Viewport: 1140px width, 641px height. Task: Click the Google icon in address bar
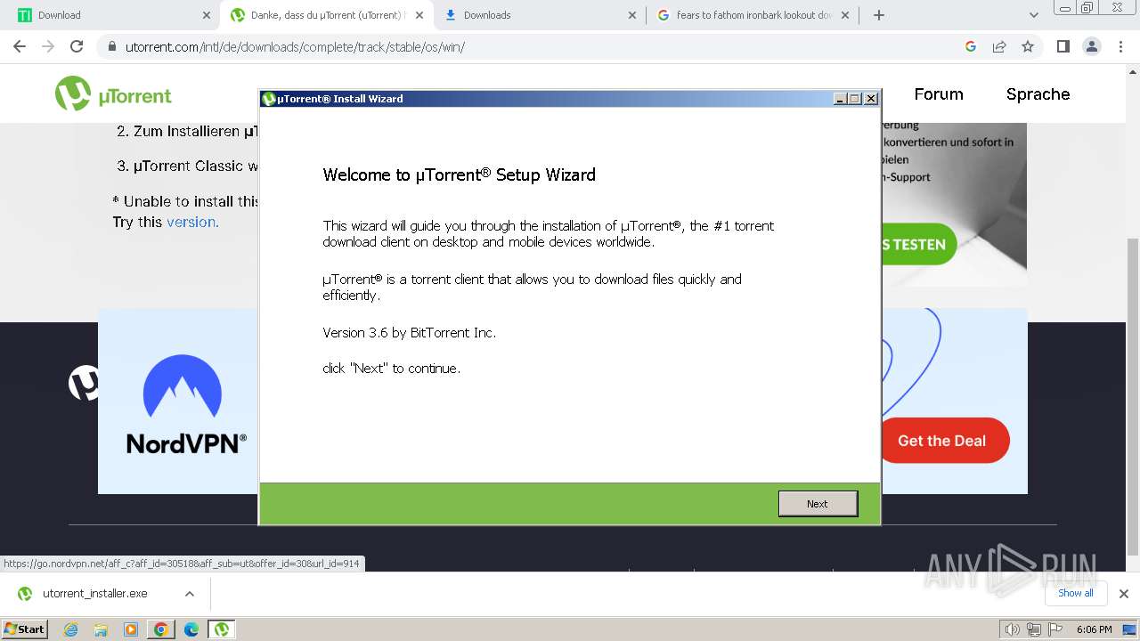click(x=971, y=46)
